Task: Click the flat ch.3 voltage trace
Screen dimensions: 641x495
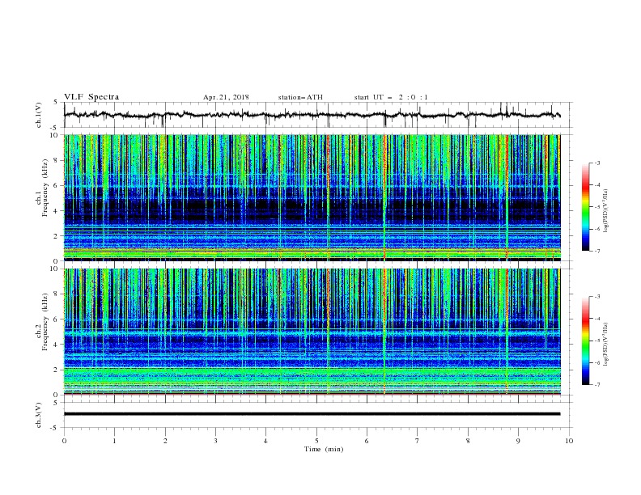Action: point(312,414)
